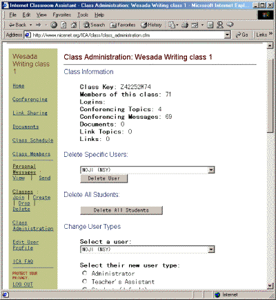Click the Delete All Students button
The height and width of the screenshot is (300, 276).
[121, 210]
